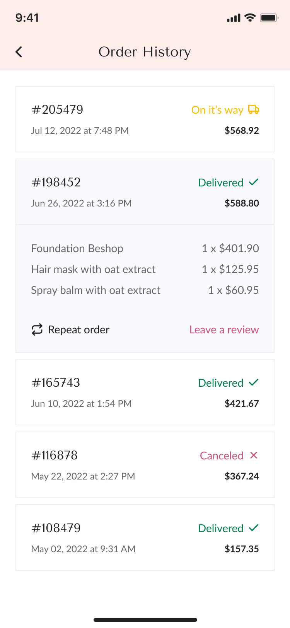This screenshot has height=628, width=290.
Task: Expand order #108479 from May 02
Action: (145, 538)
